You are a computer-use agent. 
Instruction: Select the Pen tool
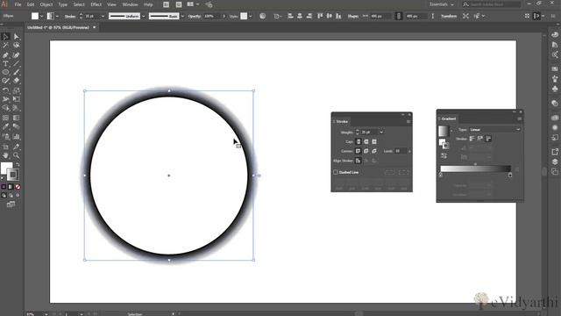point(5,55)
